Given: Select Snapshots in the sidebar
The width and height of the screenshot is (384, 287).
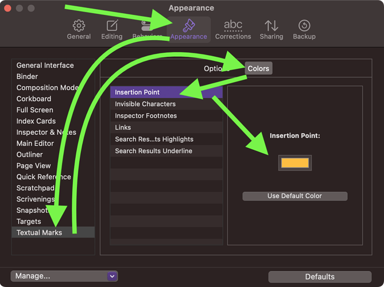Looking at the screenshot, I should [x=53, y=210].
